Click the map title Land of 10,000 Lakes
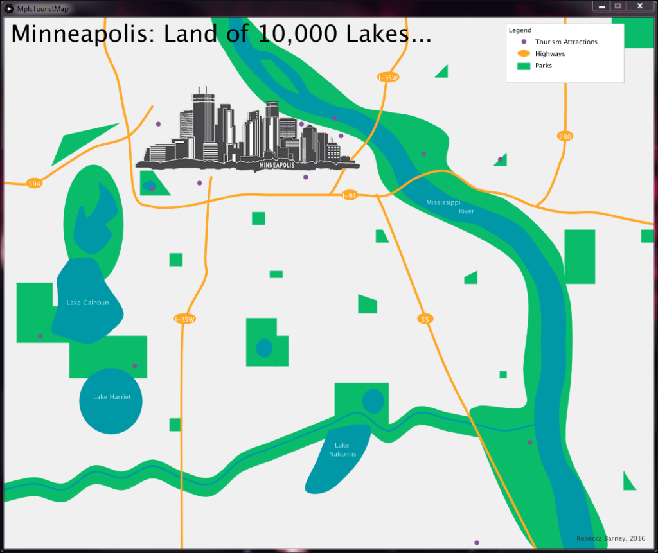The width and height of the screenshot is (658, 553). click(x=218, y=34)
